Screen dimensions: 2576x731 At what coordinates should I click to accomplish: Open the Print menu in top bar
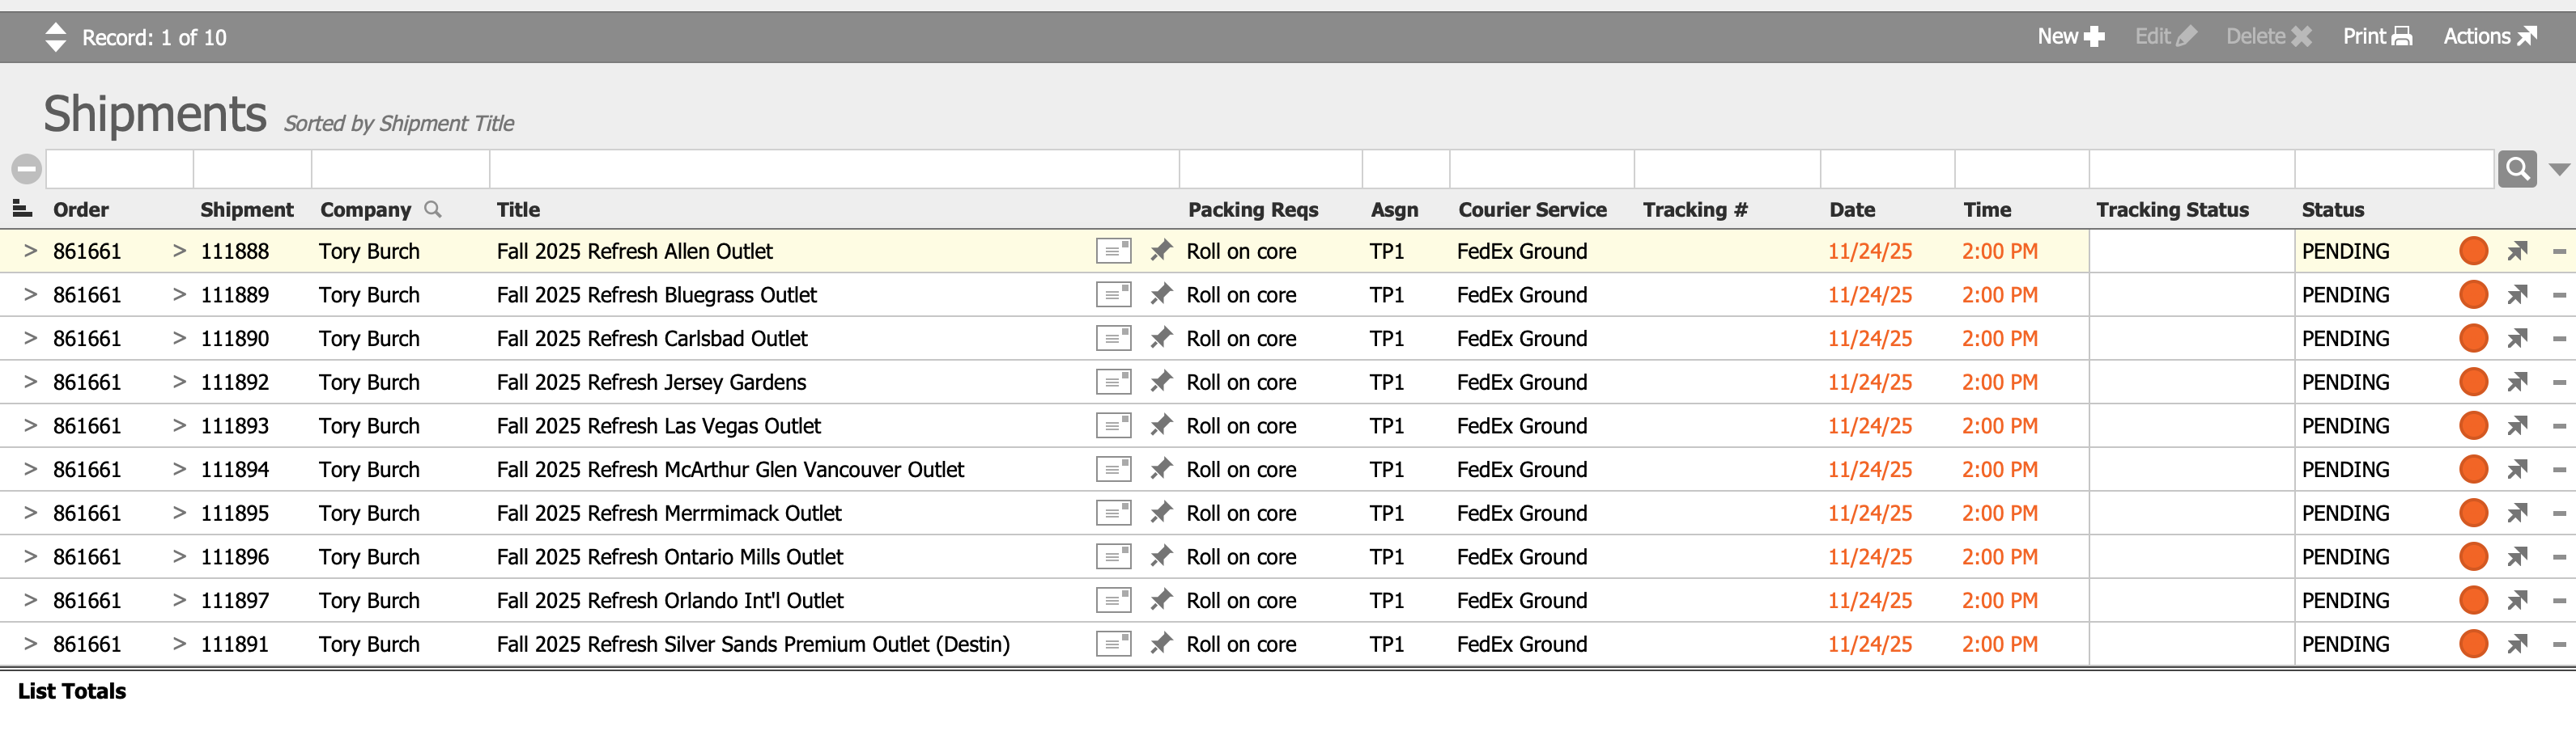(x=2376, y=37)
